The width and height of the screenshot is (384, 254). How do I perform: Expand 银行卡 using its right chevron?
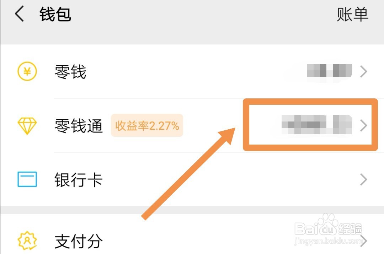point(363,180)
